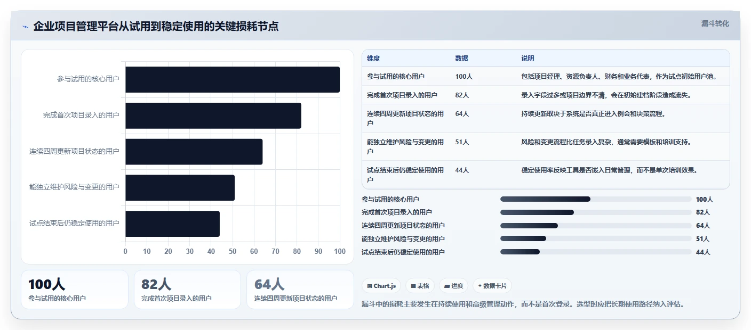The width and height of the screenshot is (751, 330).
Task: Click the 100人 value beside the progress bar
Action: (705, 200)
